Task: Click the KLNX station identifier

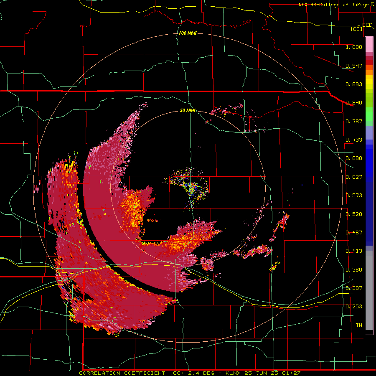Action: [x=234, y=373]
